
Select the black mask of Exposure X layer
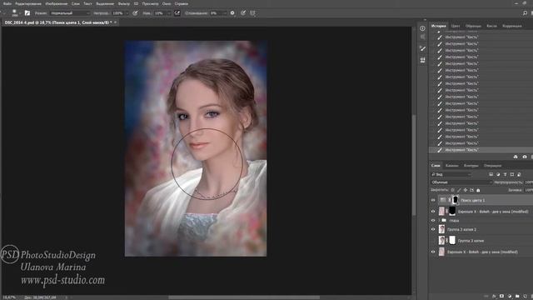[452, 211]
